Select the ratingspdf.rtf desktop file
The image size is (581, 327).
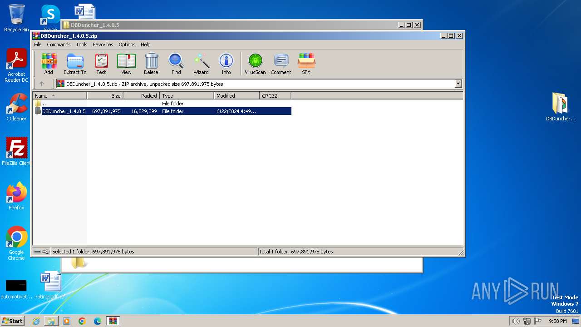[50, 285]
